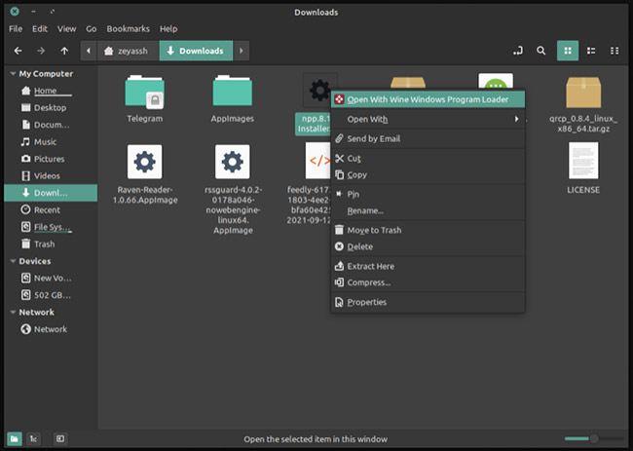
Task: Go forward with the right arrow button
Action: pyautogui.click(x=41, y=51)
